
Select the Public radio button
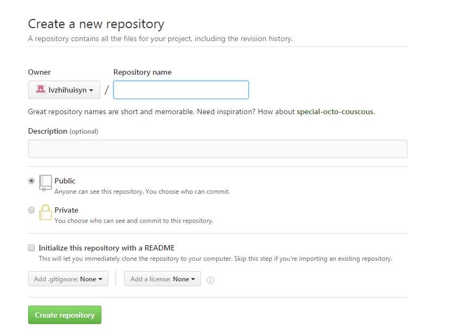pos(31,181)
